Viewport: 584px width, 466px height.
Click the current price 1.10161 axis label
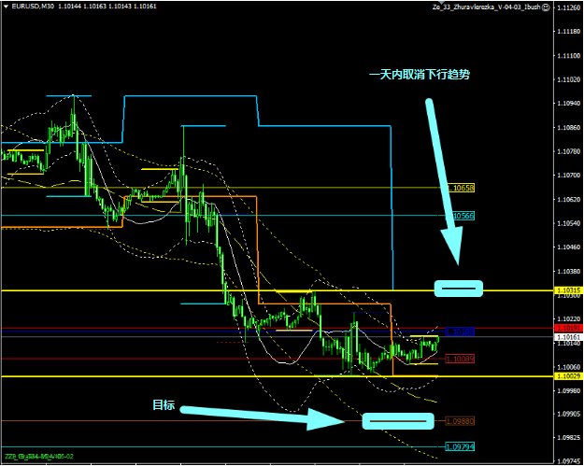(x=567, y=336)
